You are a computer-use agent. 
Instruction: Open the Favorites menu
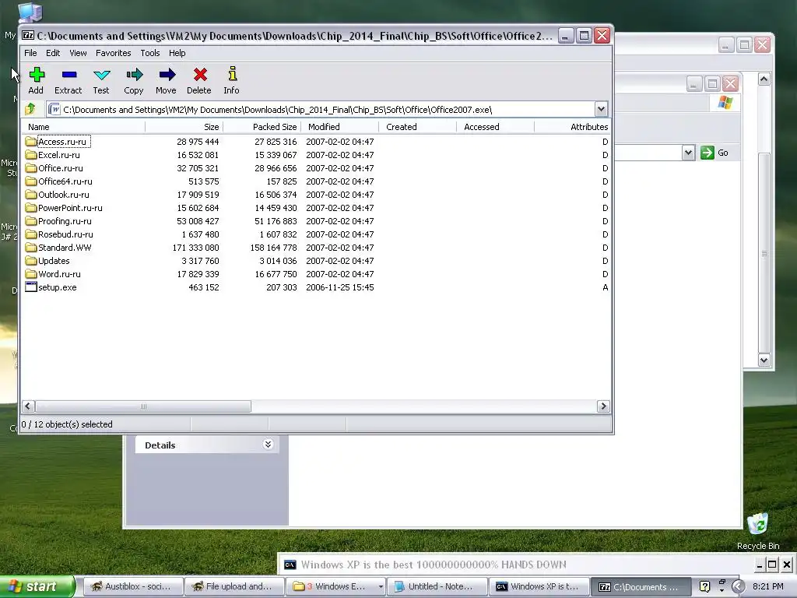[114, 53]
